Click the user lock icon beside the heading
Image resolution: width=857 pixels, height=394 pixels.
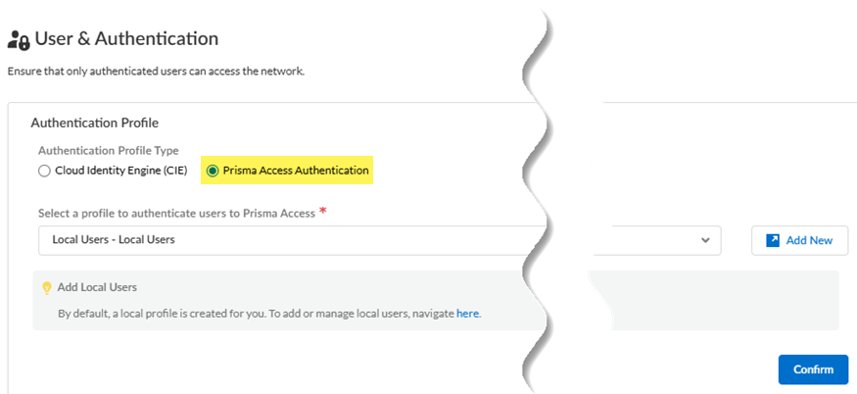click(x=18, y=40)
